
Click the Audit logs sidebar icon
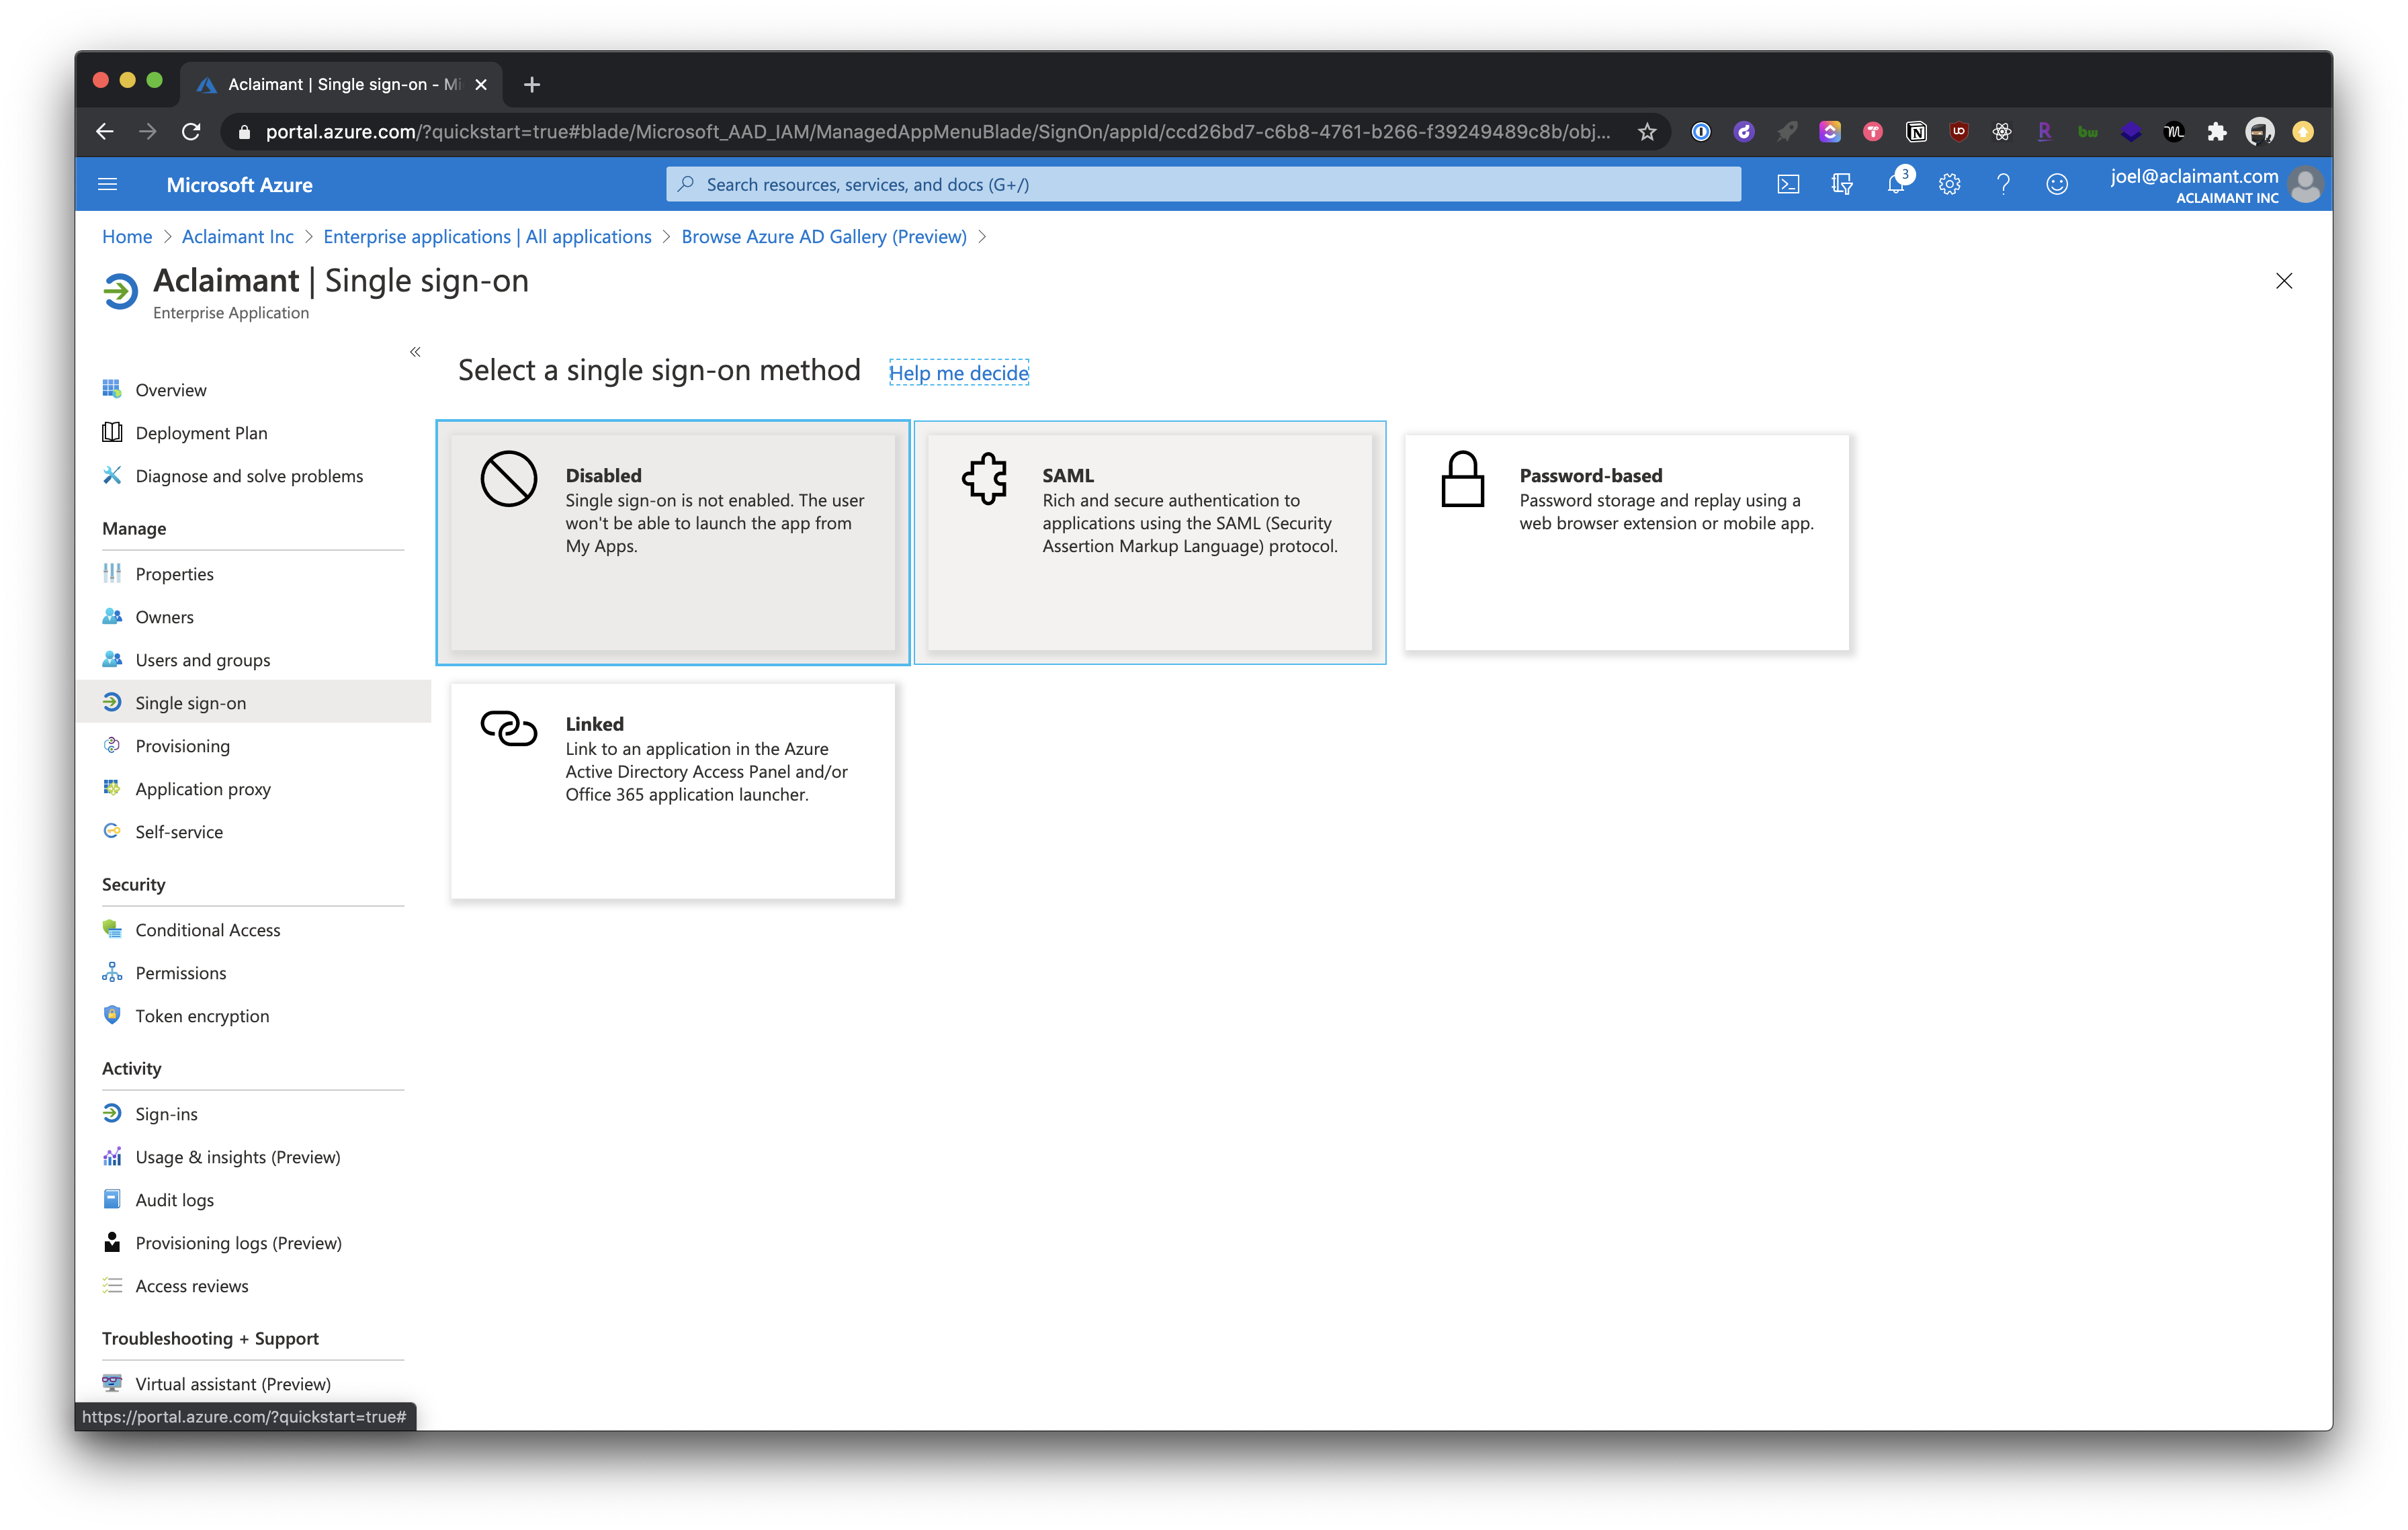112,1198
